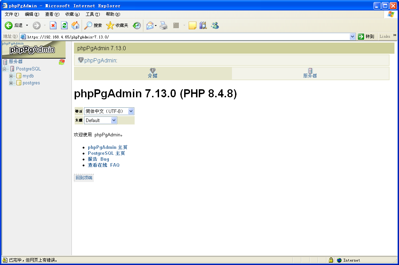
Task: Click the padlock security icon in status bar
Action: [x=331, y=260]
